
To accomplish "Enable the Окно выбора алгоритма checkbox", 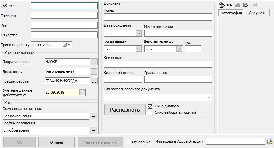I will (150, 112).
